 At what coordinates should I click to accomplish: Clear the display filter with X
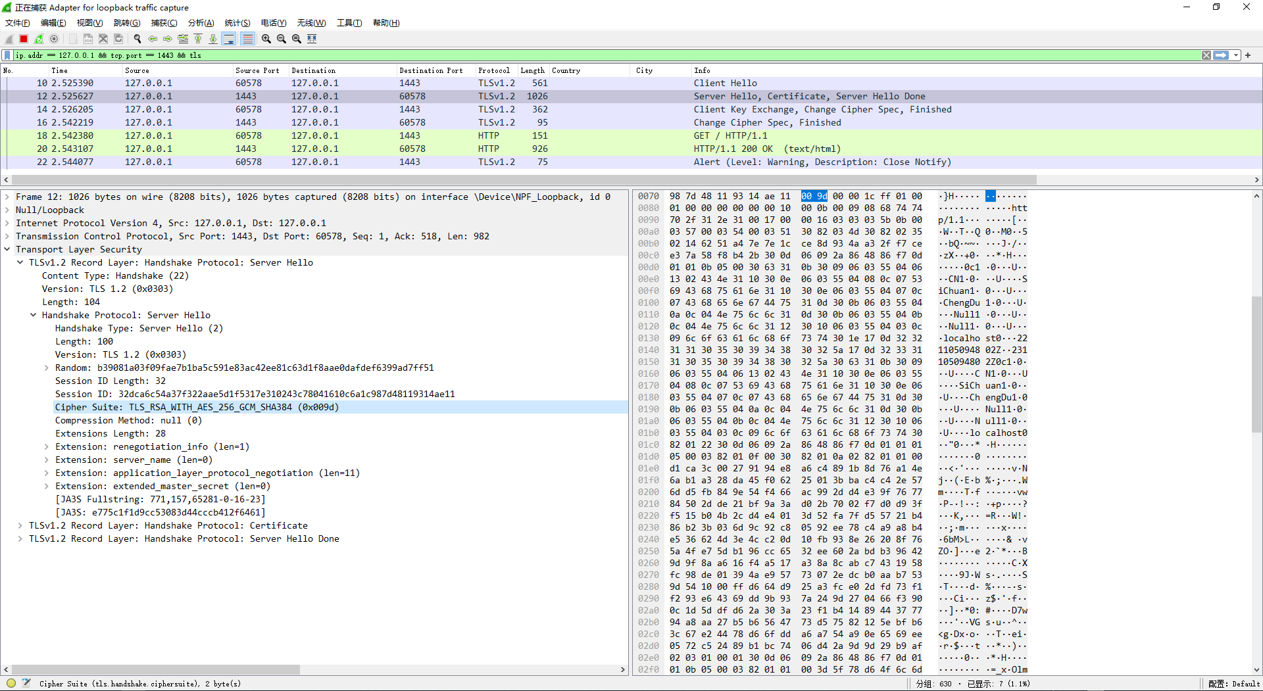click(1206, 55)
